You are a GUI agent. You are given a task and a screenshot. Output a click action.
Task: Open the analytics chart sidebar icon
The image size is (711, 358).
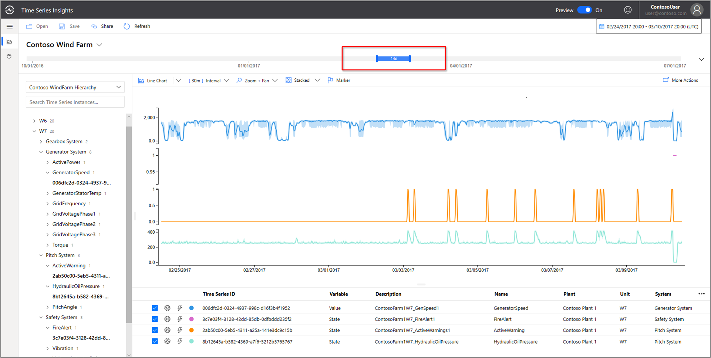click(x=10, y=42)
